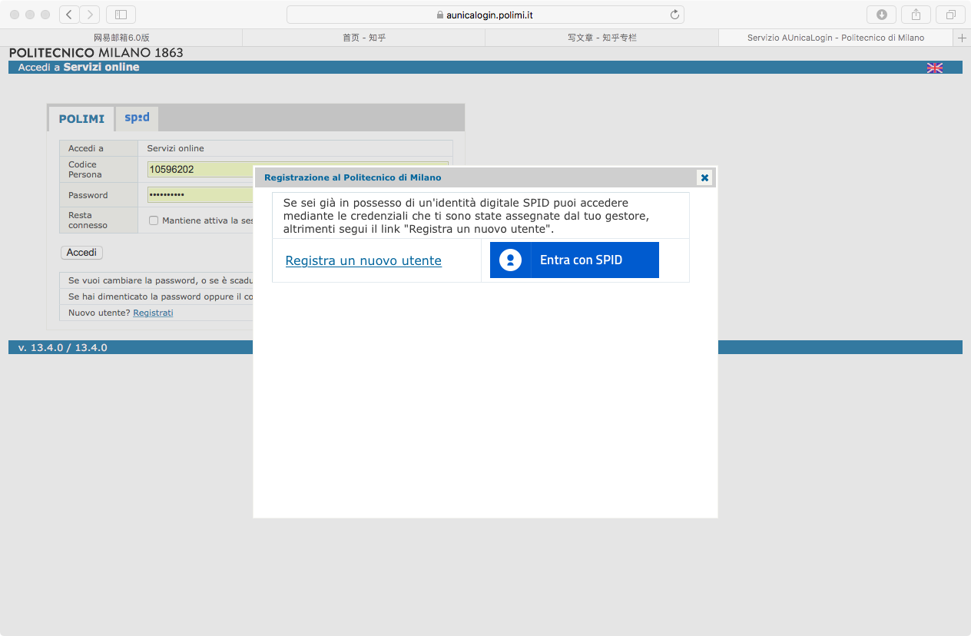Switch to the 写文章 - 知乎专栏 tab
Screen dimensions: 971x636
pos(602,38)
